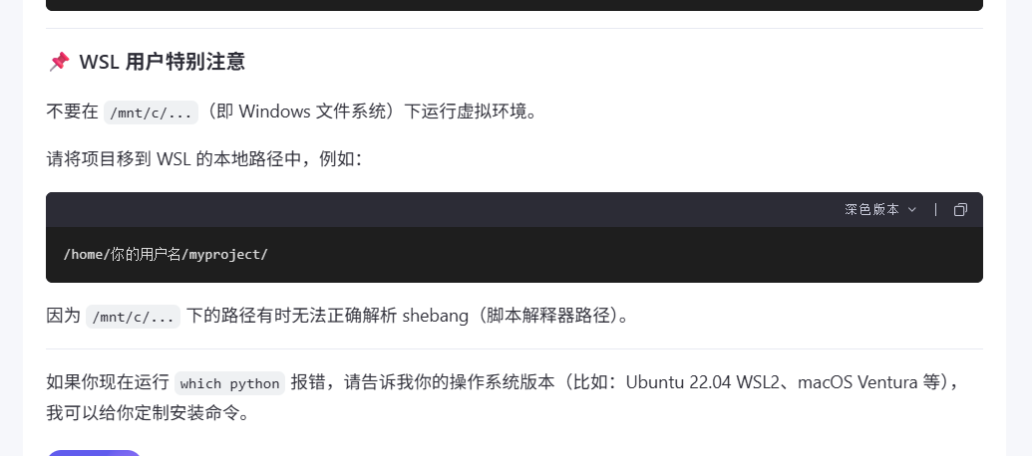Click the Windows 文件系统 text

(x=313, y=112)
